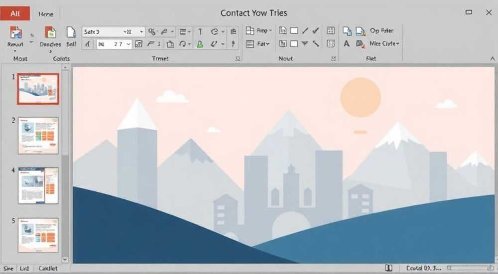Click the thumbnail panel scroll down arrow
The width and height of the screenshot is (498, 274).
click(x=65, y=260)
